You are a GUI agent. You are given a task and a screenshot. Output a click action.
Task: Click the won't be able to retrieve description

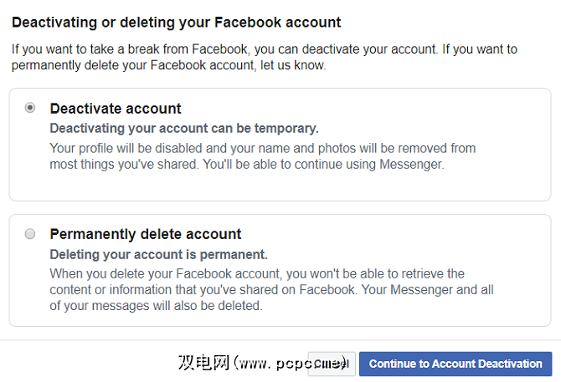tap(257, 273)
